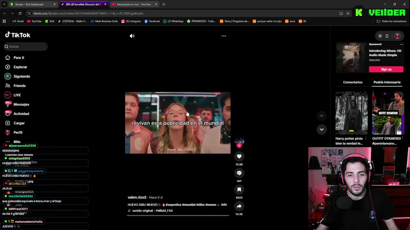
Task: Open the Mixea ad thumbnail
Action: (351, 58)
